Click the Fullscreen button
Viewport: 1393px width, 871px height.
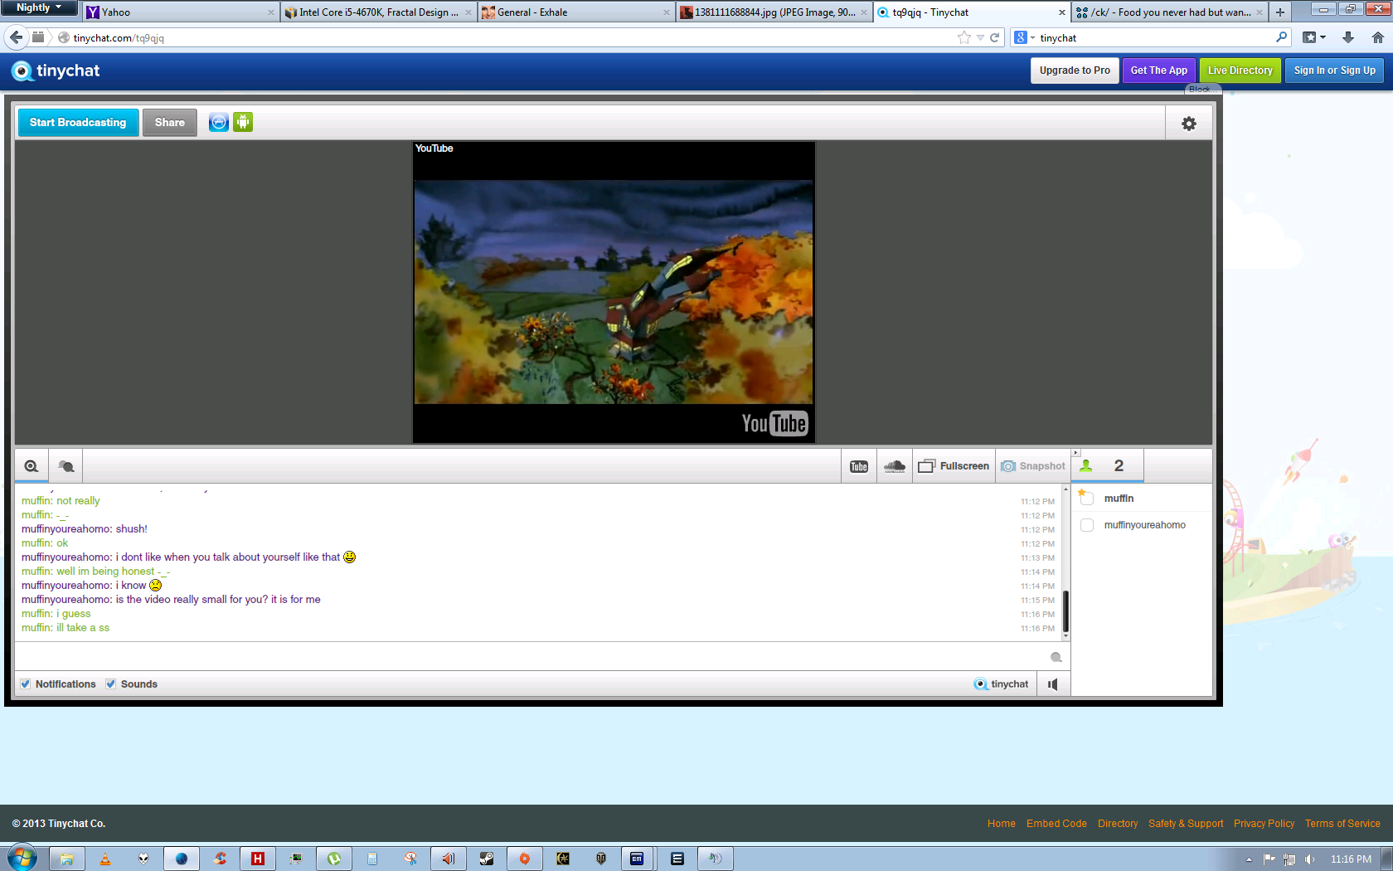coord(954,466)
